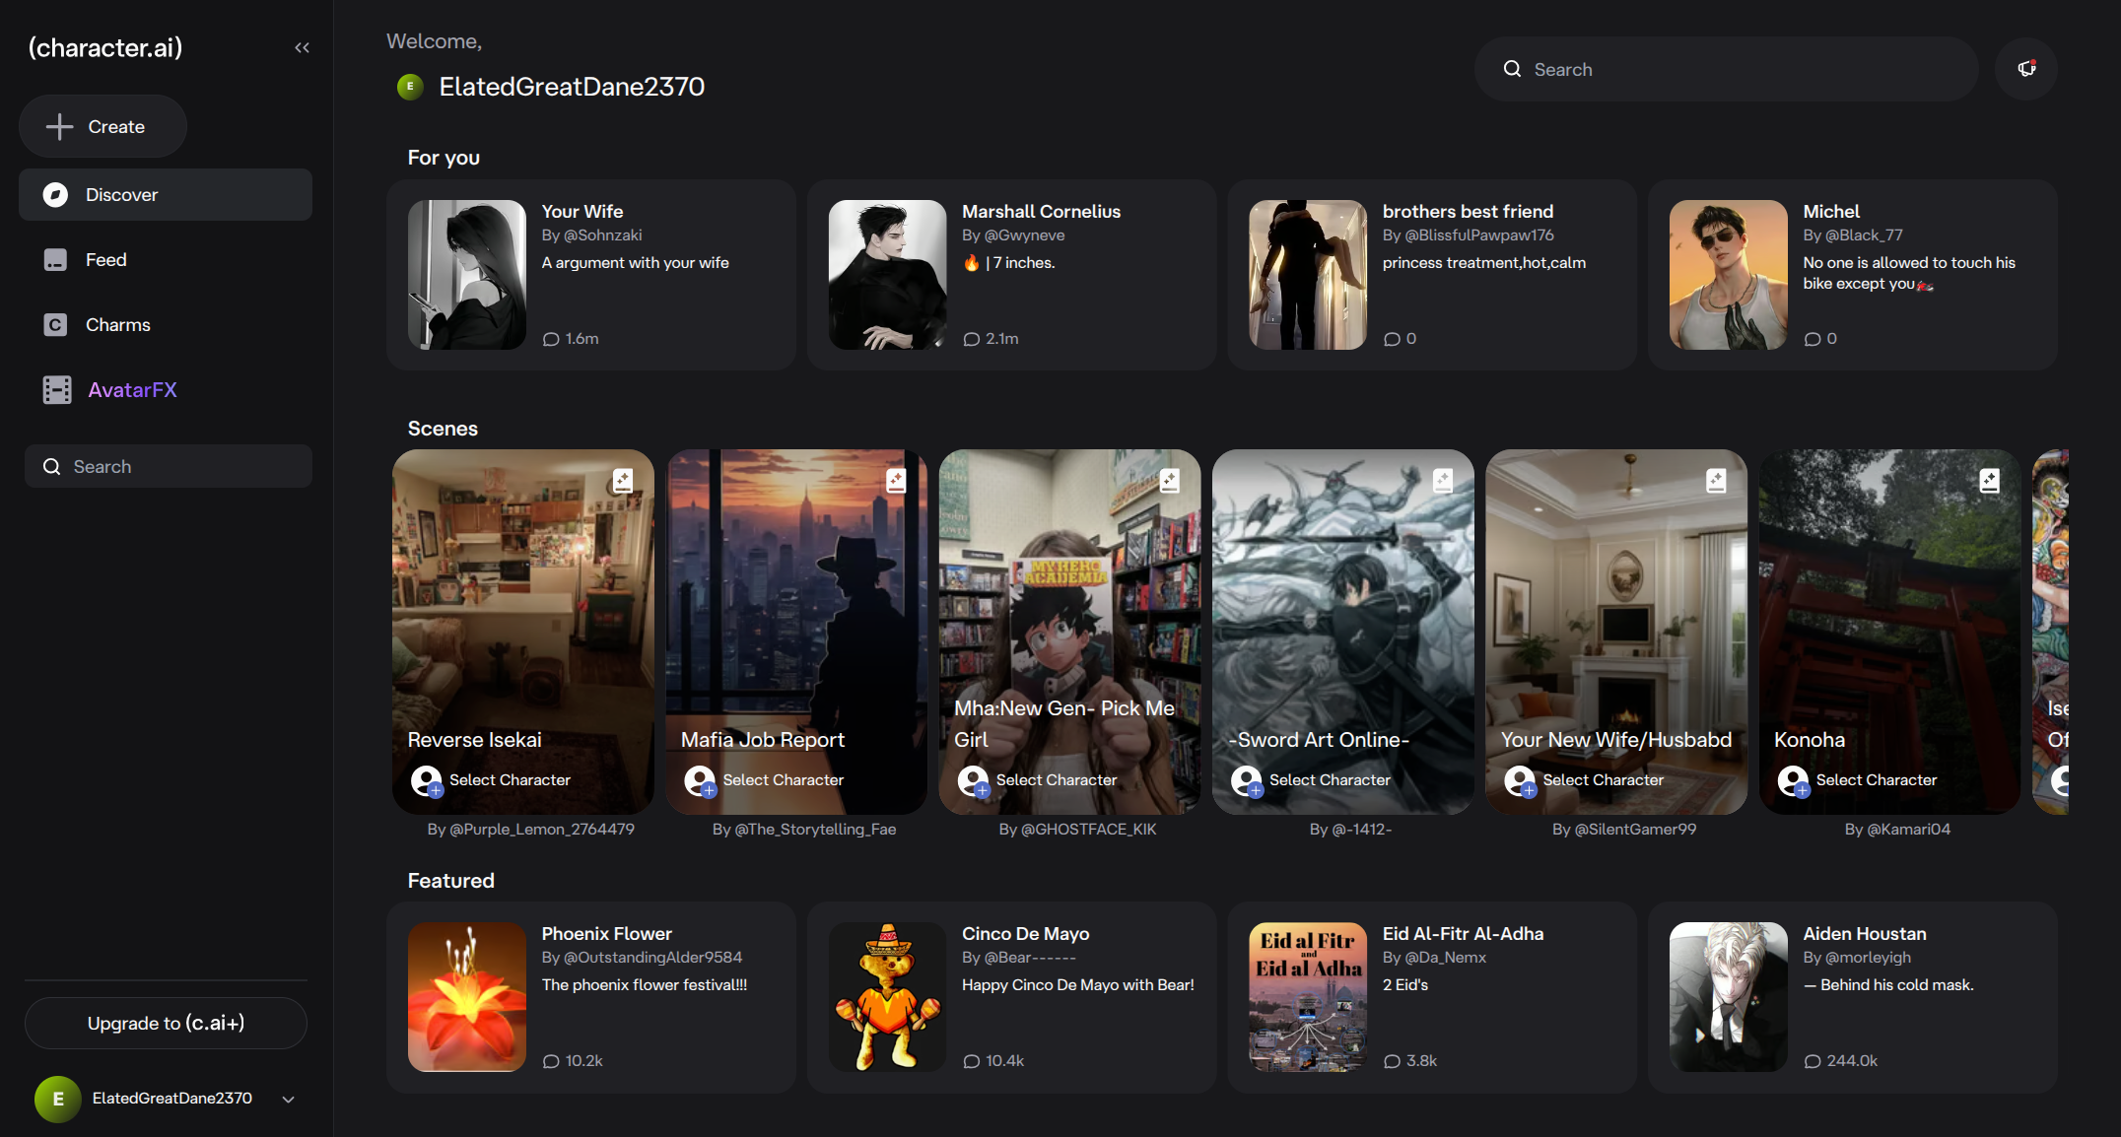The width and height of the screenshot is (2121, 1137).
Task: Click the sparkle icon on Reverse Isekai scene
Action: coord(623,480)
